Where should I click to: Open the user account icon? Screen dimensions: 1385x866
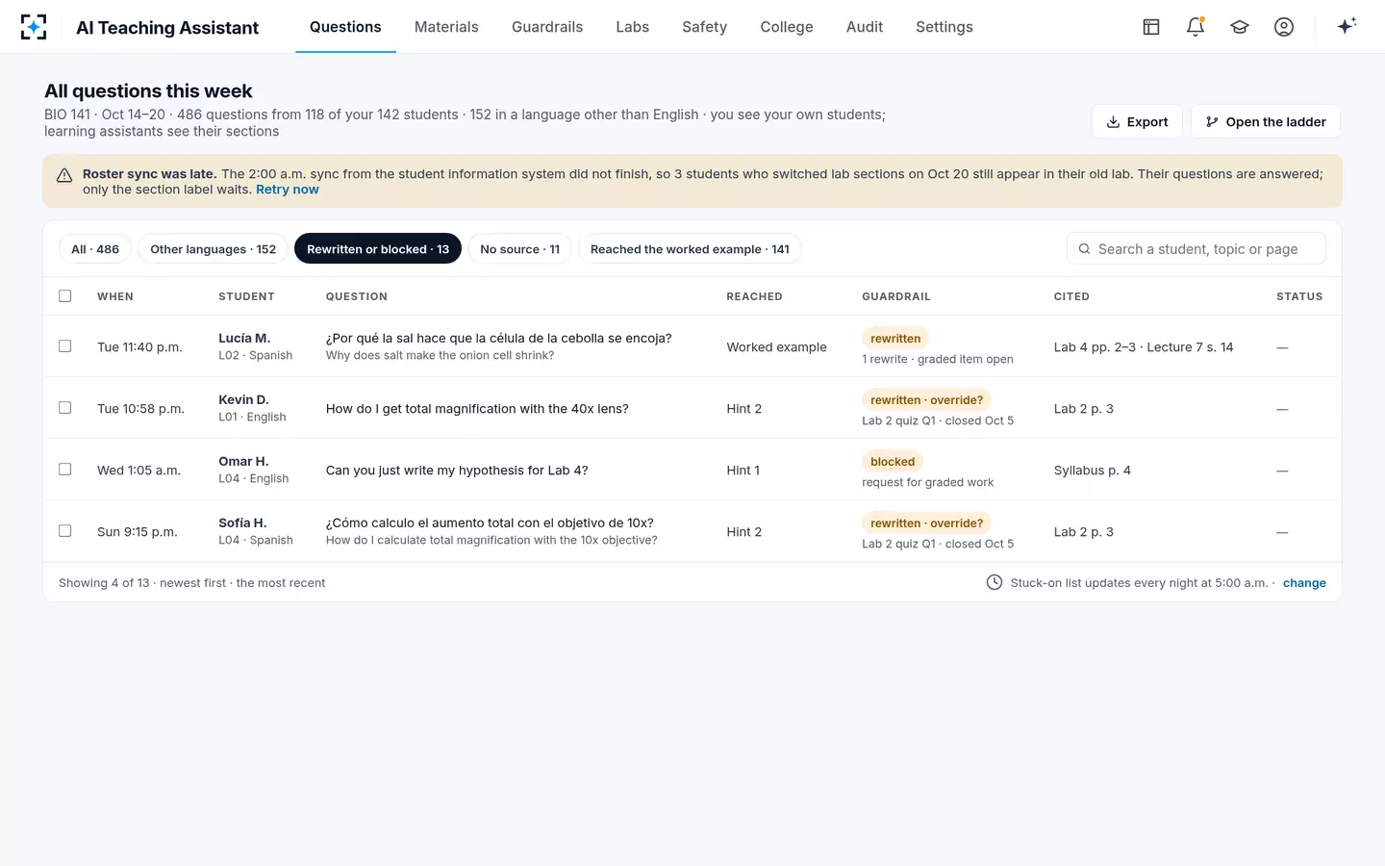coord(1284,27)
